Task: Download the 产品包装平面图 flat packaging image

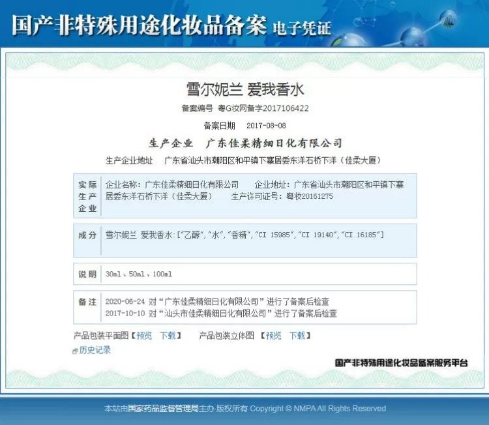Action: coord(168,336)
